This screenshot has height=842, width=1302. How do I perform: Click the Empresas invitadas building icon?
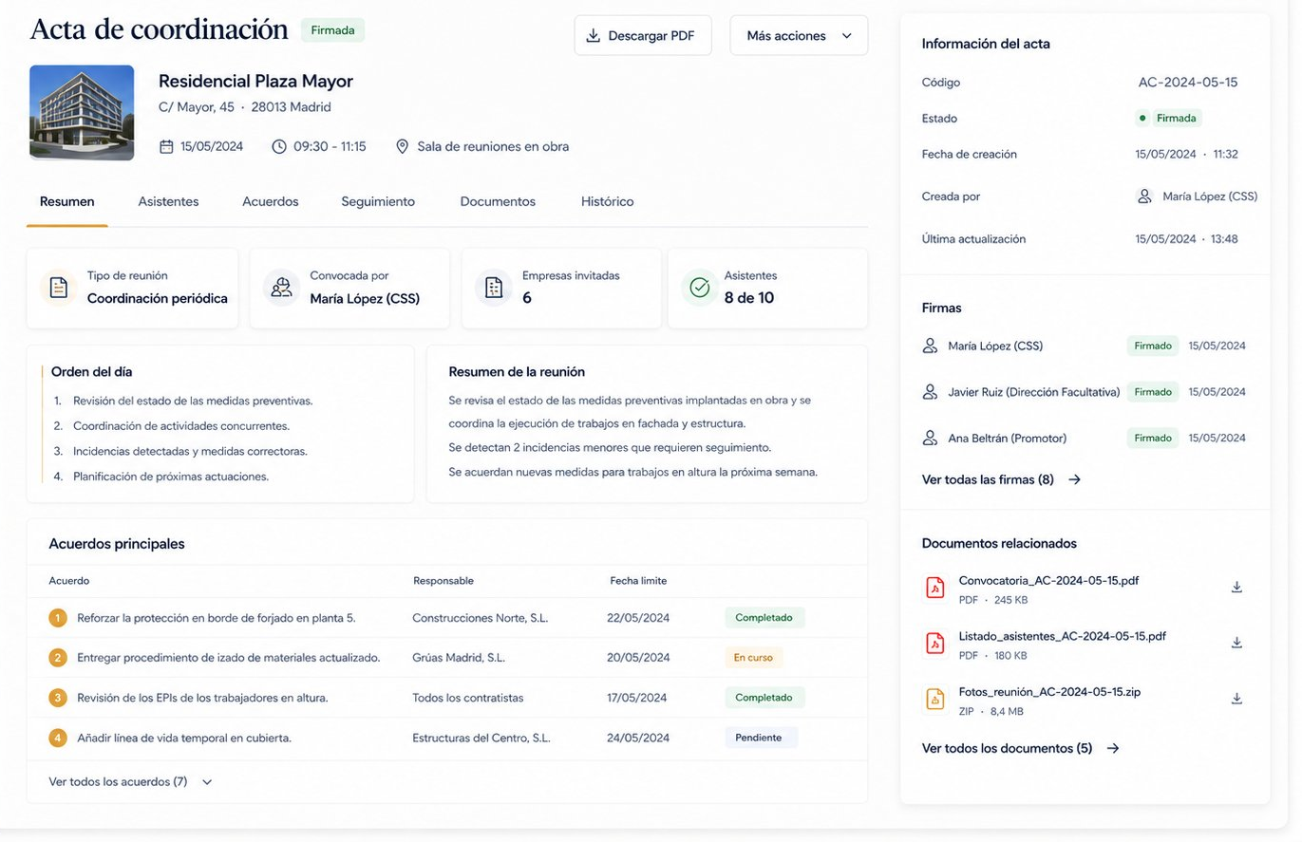click(x=494, y=288)
